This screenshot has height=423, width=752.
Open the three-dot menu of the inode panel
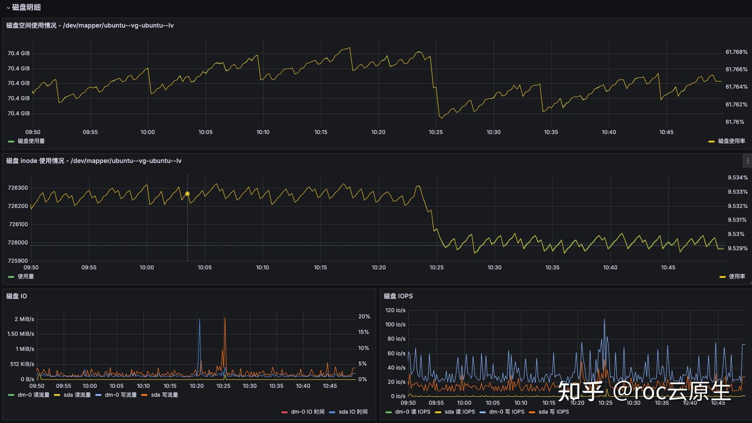tap(748, 161)
